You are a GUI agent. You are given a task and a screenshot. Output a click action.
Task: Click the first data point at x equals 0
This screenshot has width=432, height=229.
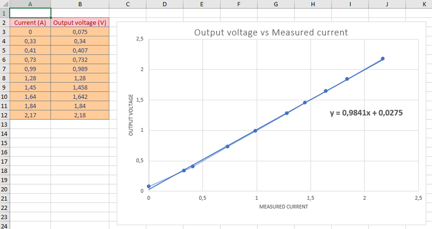point(149,186)
